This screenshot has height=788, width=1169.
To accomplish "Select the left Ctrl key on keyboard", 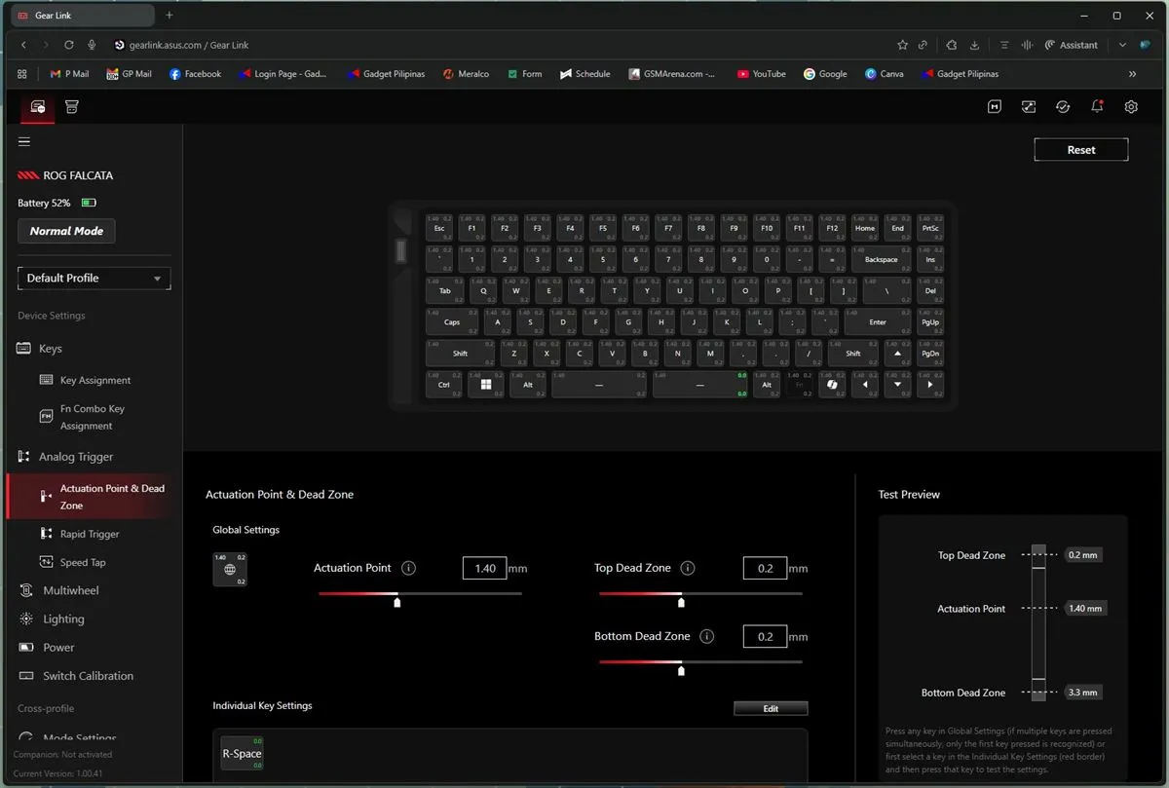I will coord(444,385).
